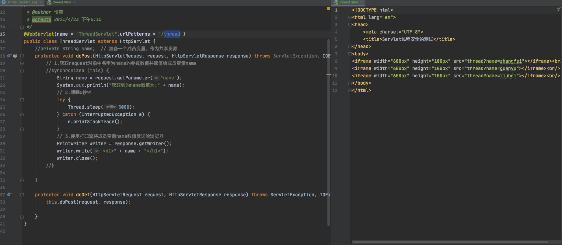Click "s:" hint in getParameter call
This screenshot has width=562, height=245.
click(x=156, y=78)
